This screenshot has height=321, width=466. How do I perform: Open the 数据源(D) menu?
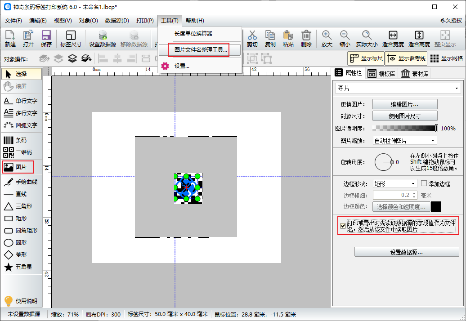coord(117,21)
